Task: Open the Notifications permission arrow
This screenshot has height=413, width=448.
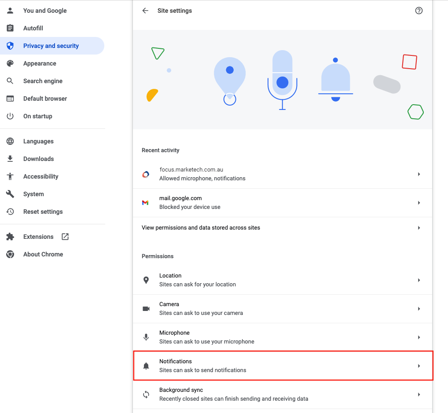Action: 419,366
